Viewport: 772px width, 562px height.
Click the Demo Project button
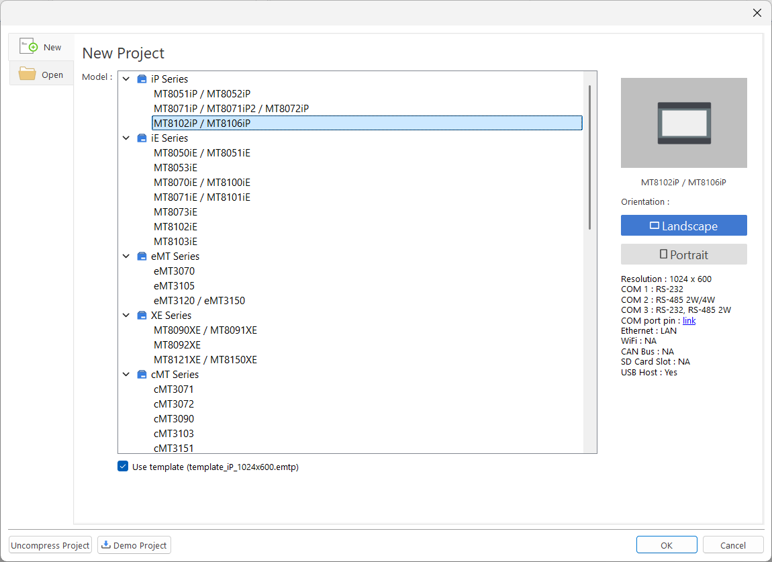[x=134, y=545]
